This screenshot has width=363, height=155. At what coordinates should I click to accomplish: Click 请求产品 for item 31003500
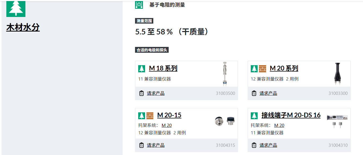[156, 93]
